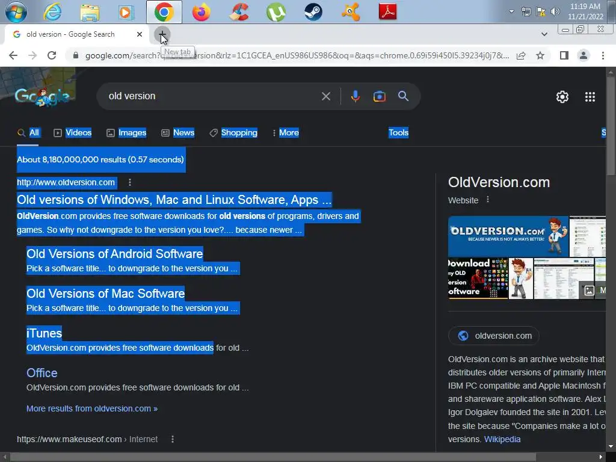The image size is (616, 462).
Task: Bookmark this page with the star icon
Action: tap(540, 55)
